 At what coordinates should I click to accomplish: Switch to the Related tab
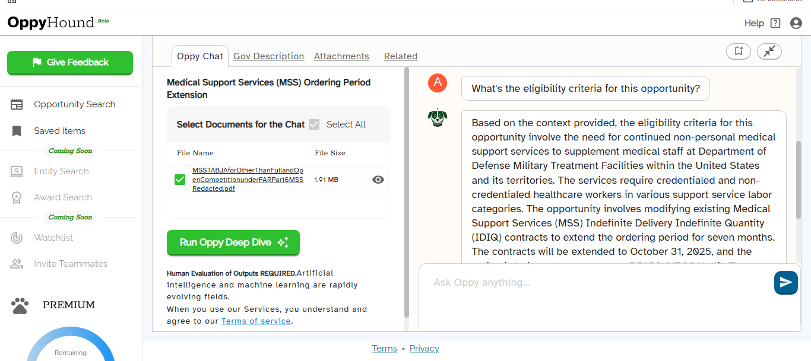[400, 56]
